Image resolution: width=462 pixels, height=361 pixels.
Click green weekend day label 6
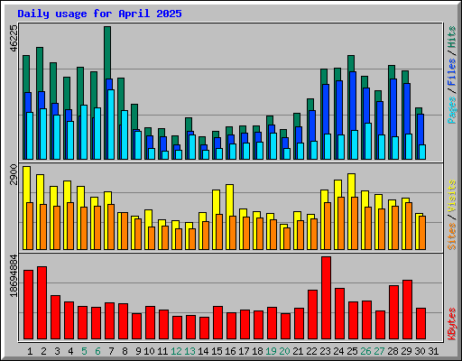97,351
